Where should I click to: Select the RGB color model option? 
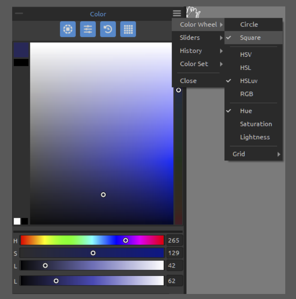tap(246, 94)
